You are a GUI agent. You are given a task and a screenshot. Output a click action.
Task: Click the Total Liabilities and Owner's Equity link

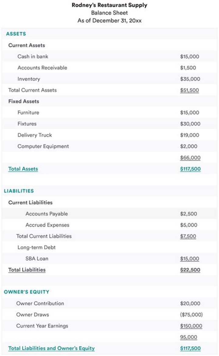(x=51, y=348)
